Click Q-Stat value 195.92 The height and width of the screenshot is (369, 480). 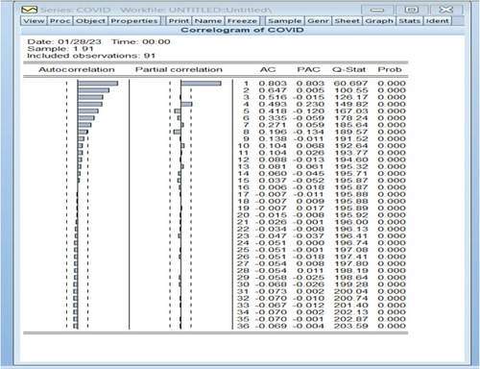pyautogui.click(x=351, y=215)
